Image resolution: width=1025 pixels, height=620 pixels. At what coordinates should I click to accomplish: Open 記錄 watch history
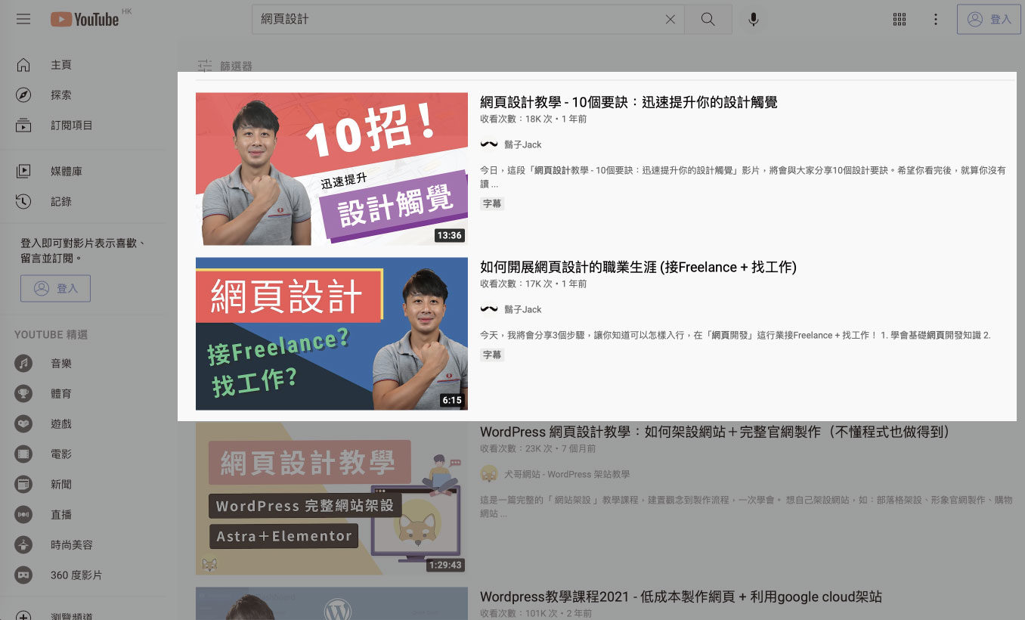(x=60, y=202)
